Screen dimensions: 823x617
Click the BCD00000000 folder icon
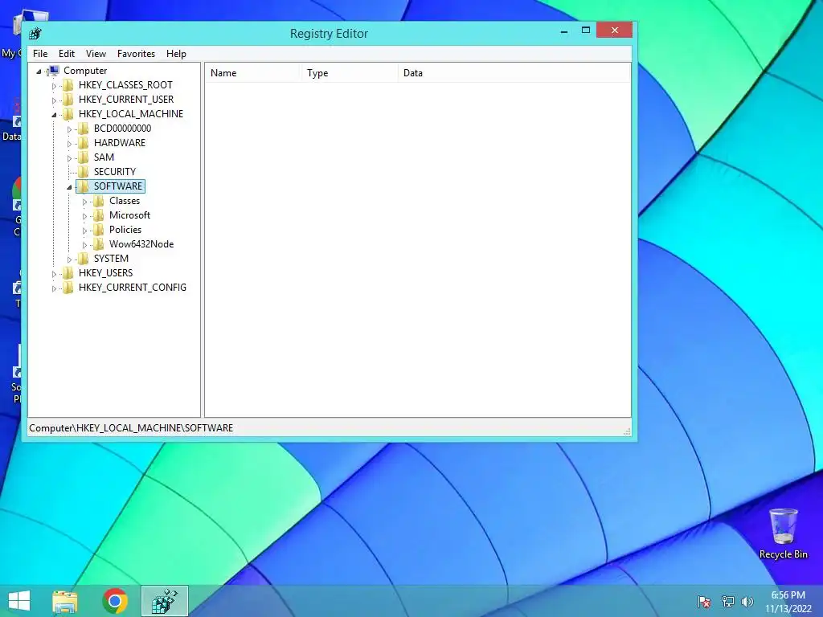[83, 128]
